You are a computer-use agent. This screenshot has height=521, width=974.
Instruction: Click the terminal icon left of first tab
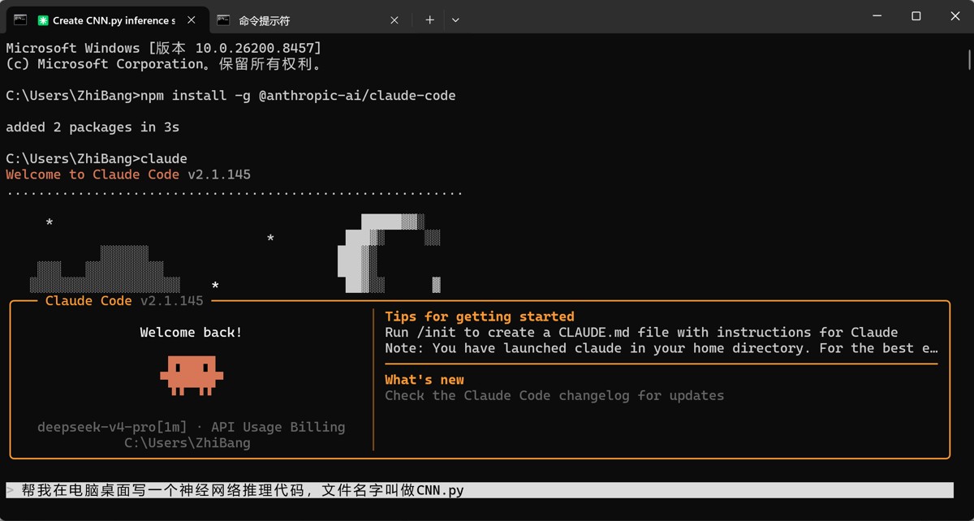19,19
